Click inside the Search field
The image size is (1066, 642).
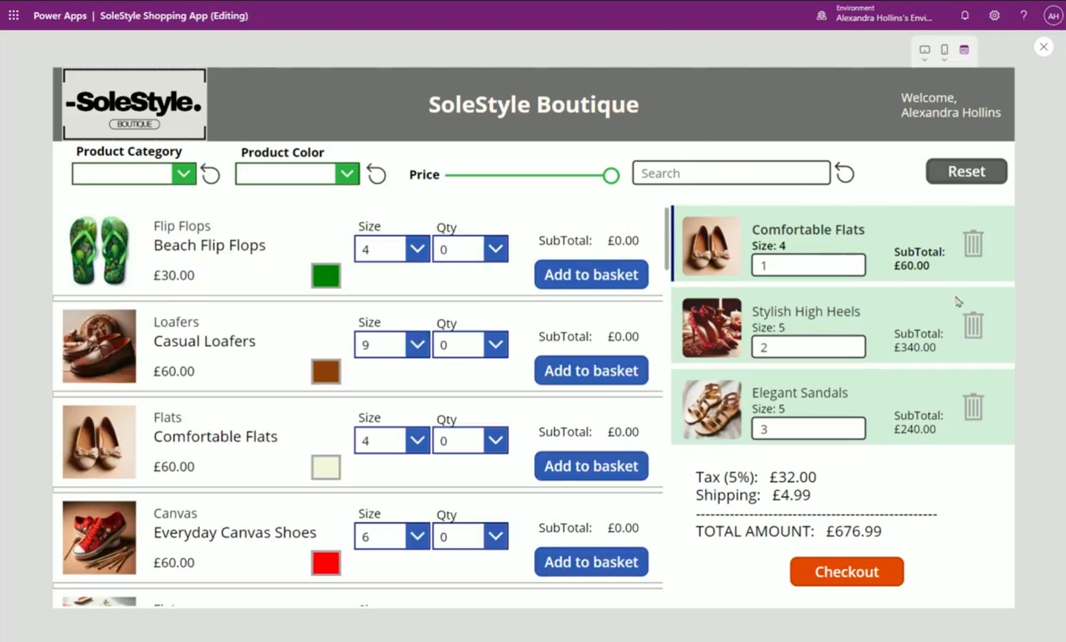731,173
